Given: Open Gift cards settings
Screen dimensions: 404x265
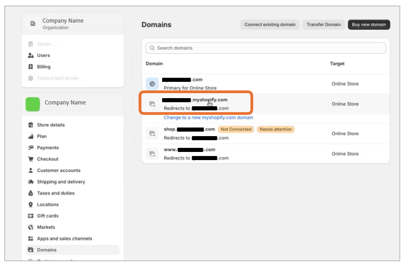Looking at the screenshot, I should (48, 216).
